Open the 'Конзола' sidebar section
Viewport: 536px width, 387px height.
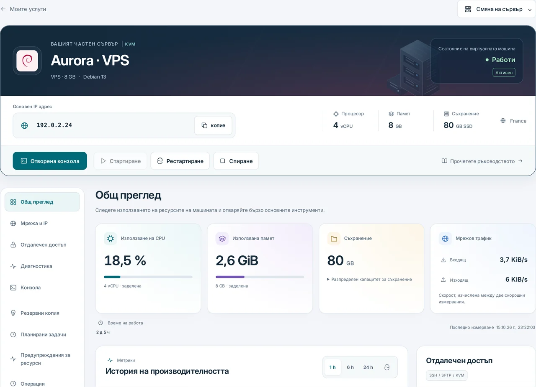(42, 288)
